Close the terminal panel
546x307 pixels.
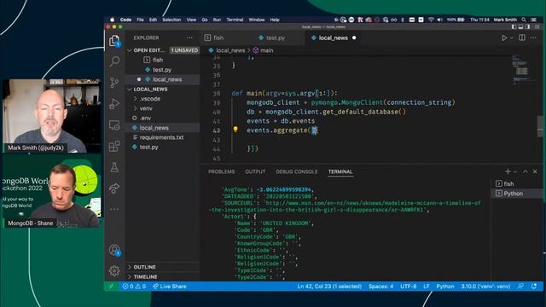point(535,171)
